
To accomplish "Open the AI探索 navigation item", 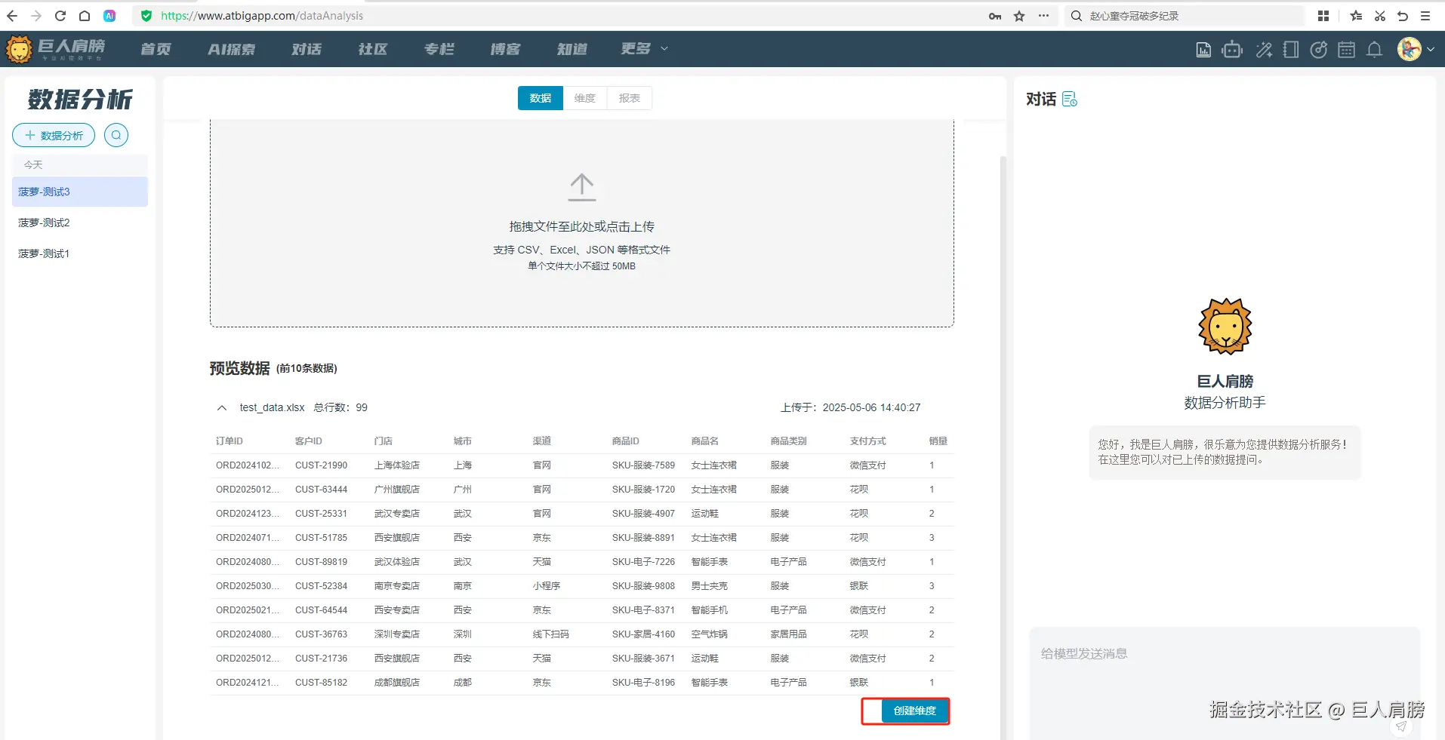I will click(232, 49).
